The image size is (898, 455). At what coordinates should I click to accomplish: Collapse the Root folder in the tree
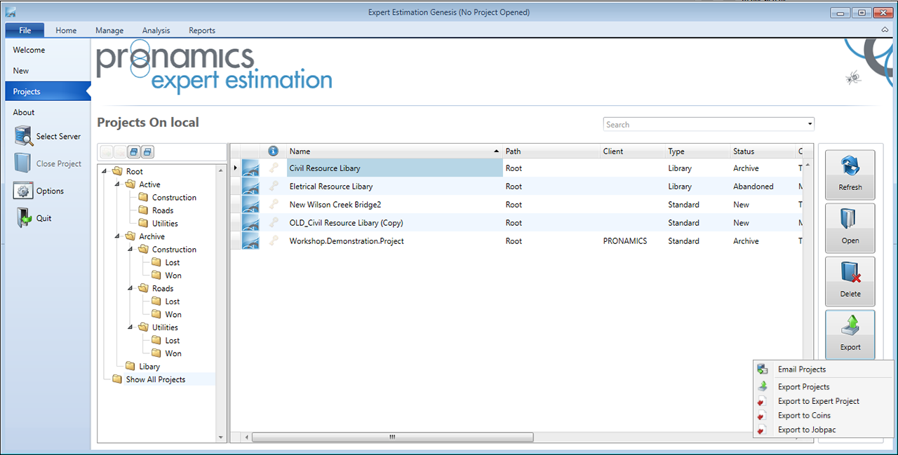click(x=105, y=171)
